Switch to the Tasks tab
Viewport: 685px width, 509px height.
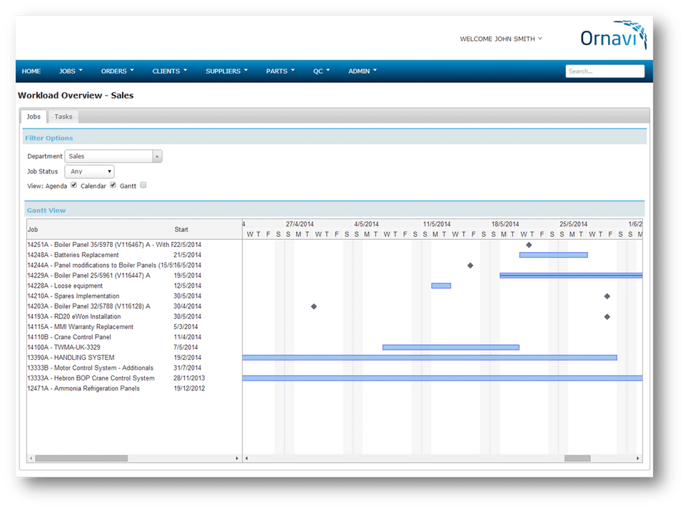click(64, 116)
